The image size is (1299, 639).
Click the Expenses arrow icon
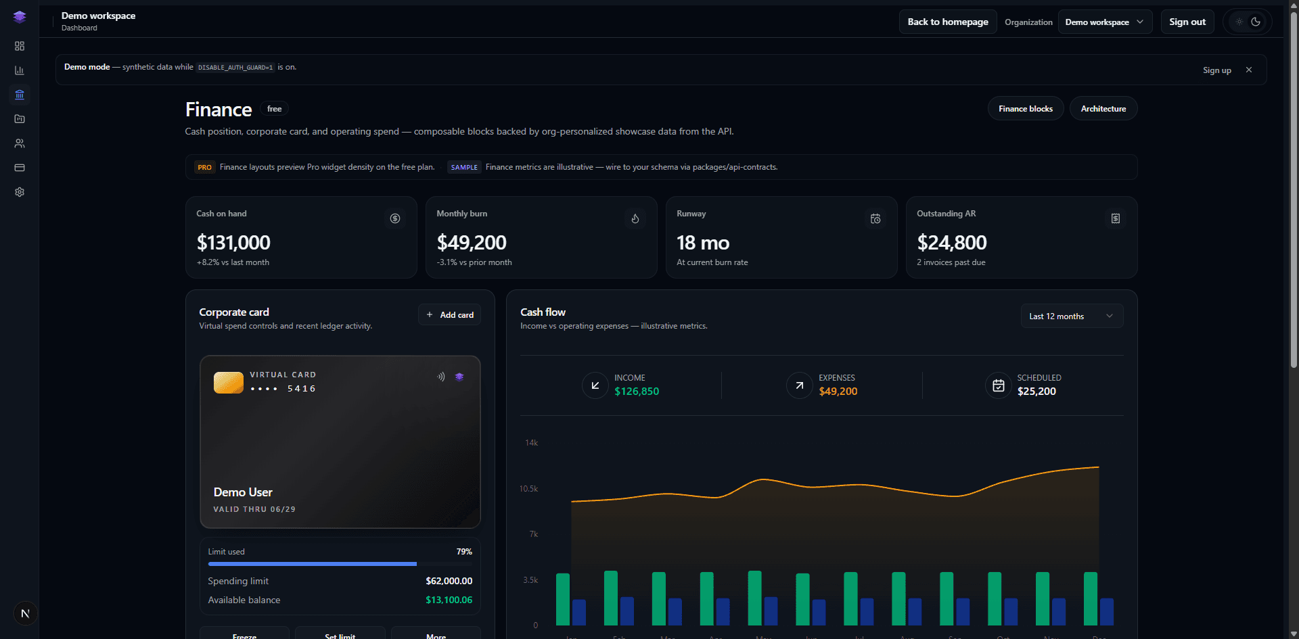[x=800, y=385]
